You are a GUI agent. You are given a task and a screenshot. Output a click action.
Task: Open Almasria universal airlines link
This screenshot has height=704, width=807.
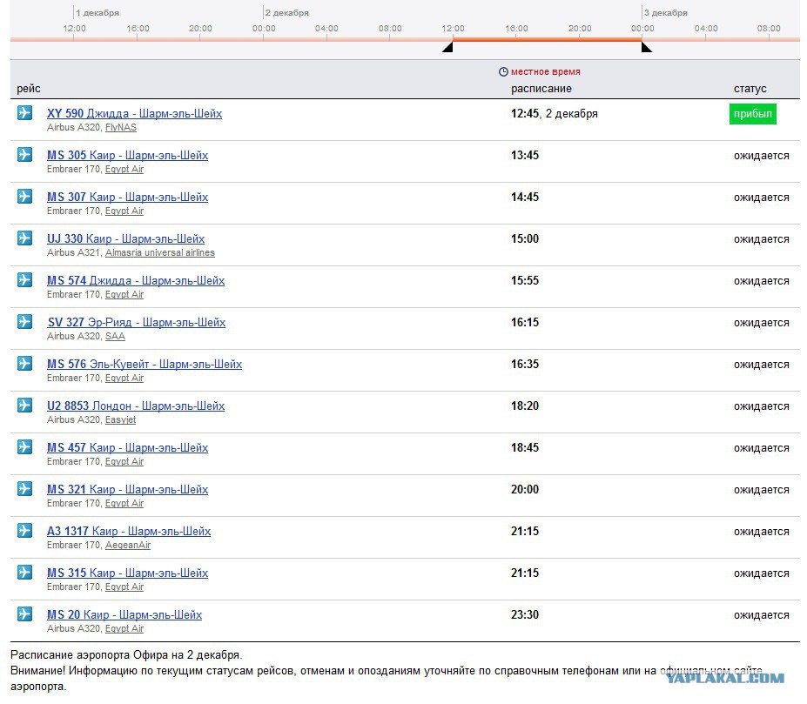click(x=159, y=253)
